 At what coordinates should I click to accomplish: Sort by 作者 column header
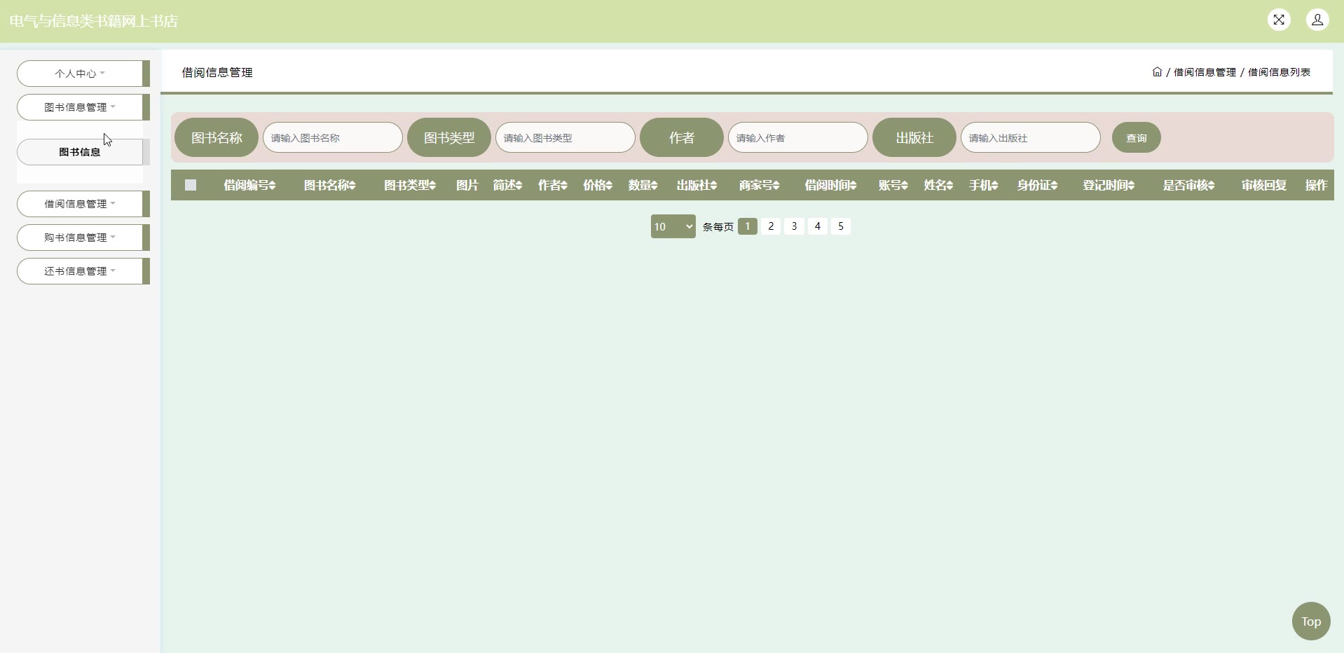click(x=552, y=186)
